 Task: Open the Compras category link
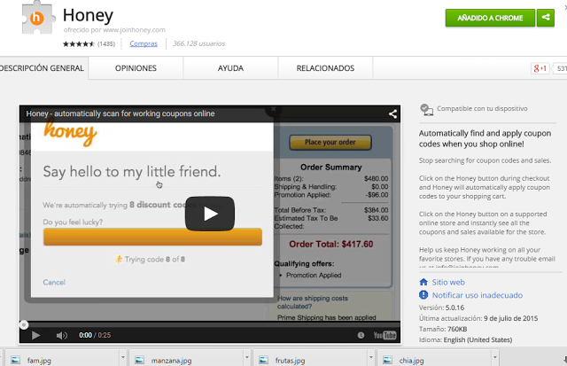click(144, 43)
